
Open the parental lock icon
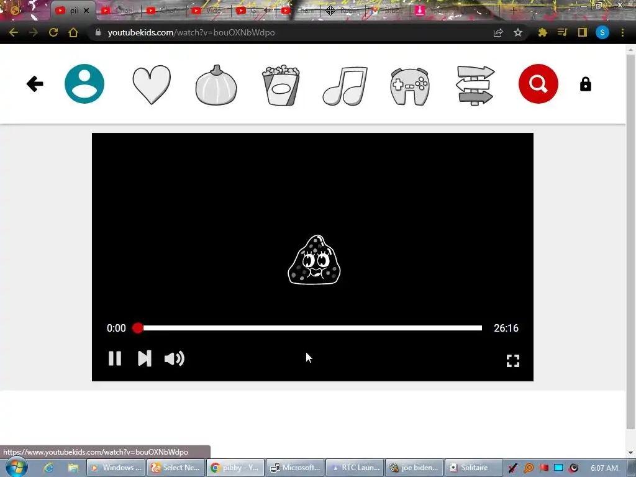click(585, 84)
